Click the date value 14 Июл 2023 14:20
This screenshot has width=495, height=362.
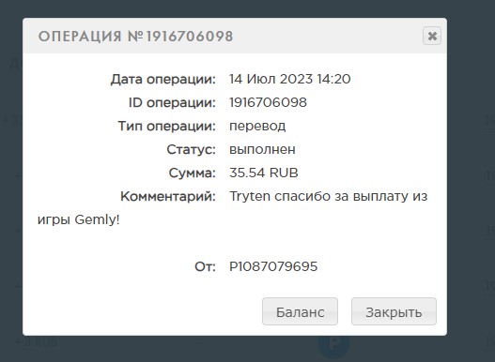coord(290,79)
